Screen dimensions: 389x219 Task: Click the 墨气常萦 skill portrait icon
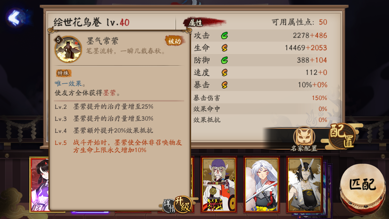[68, 49]
